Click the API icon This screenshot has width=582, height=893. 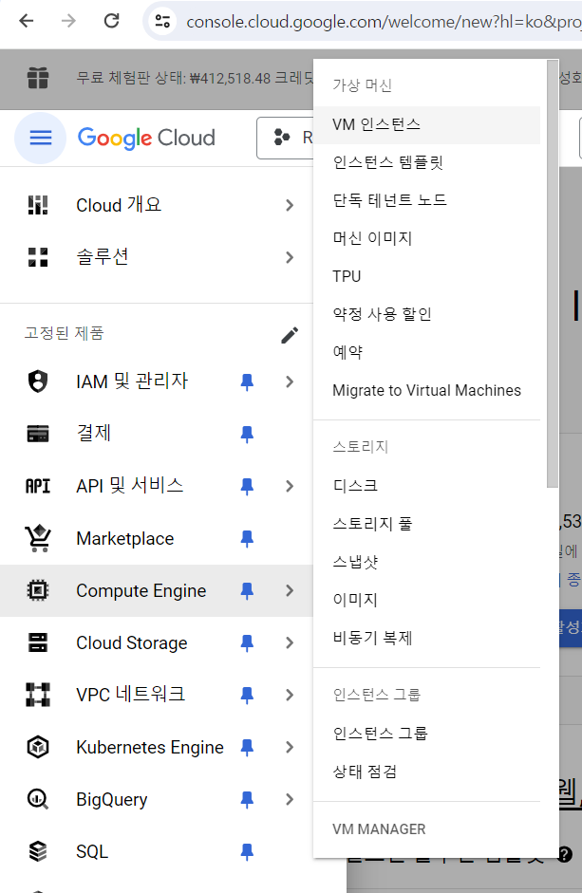click(x=38, y=487)
